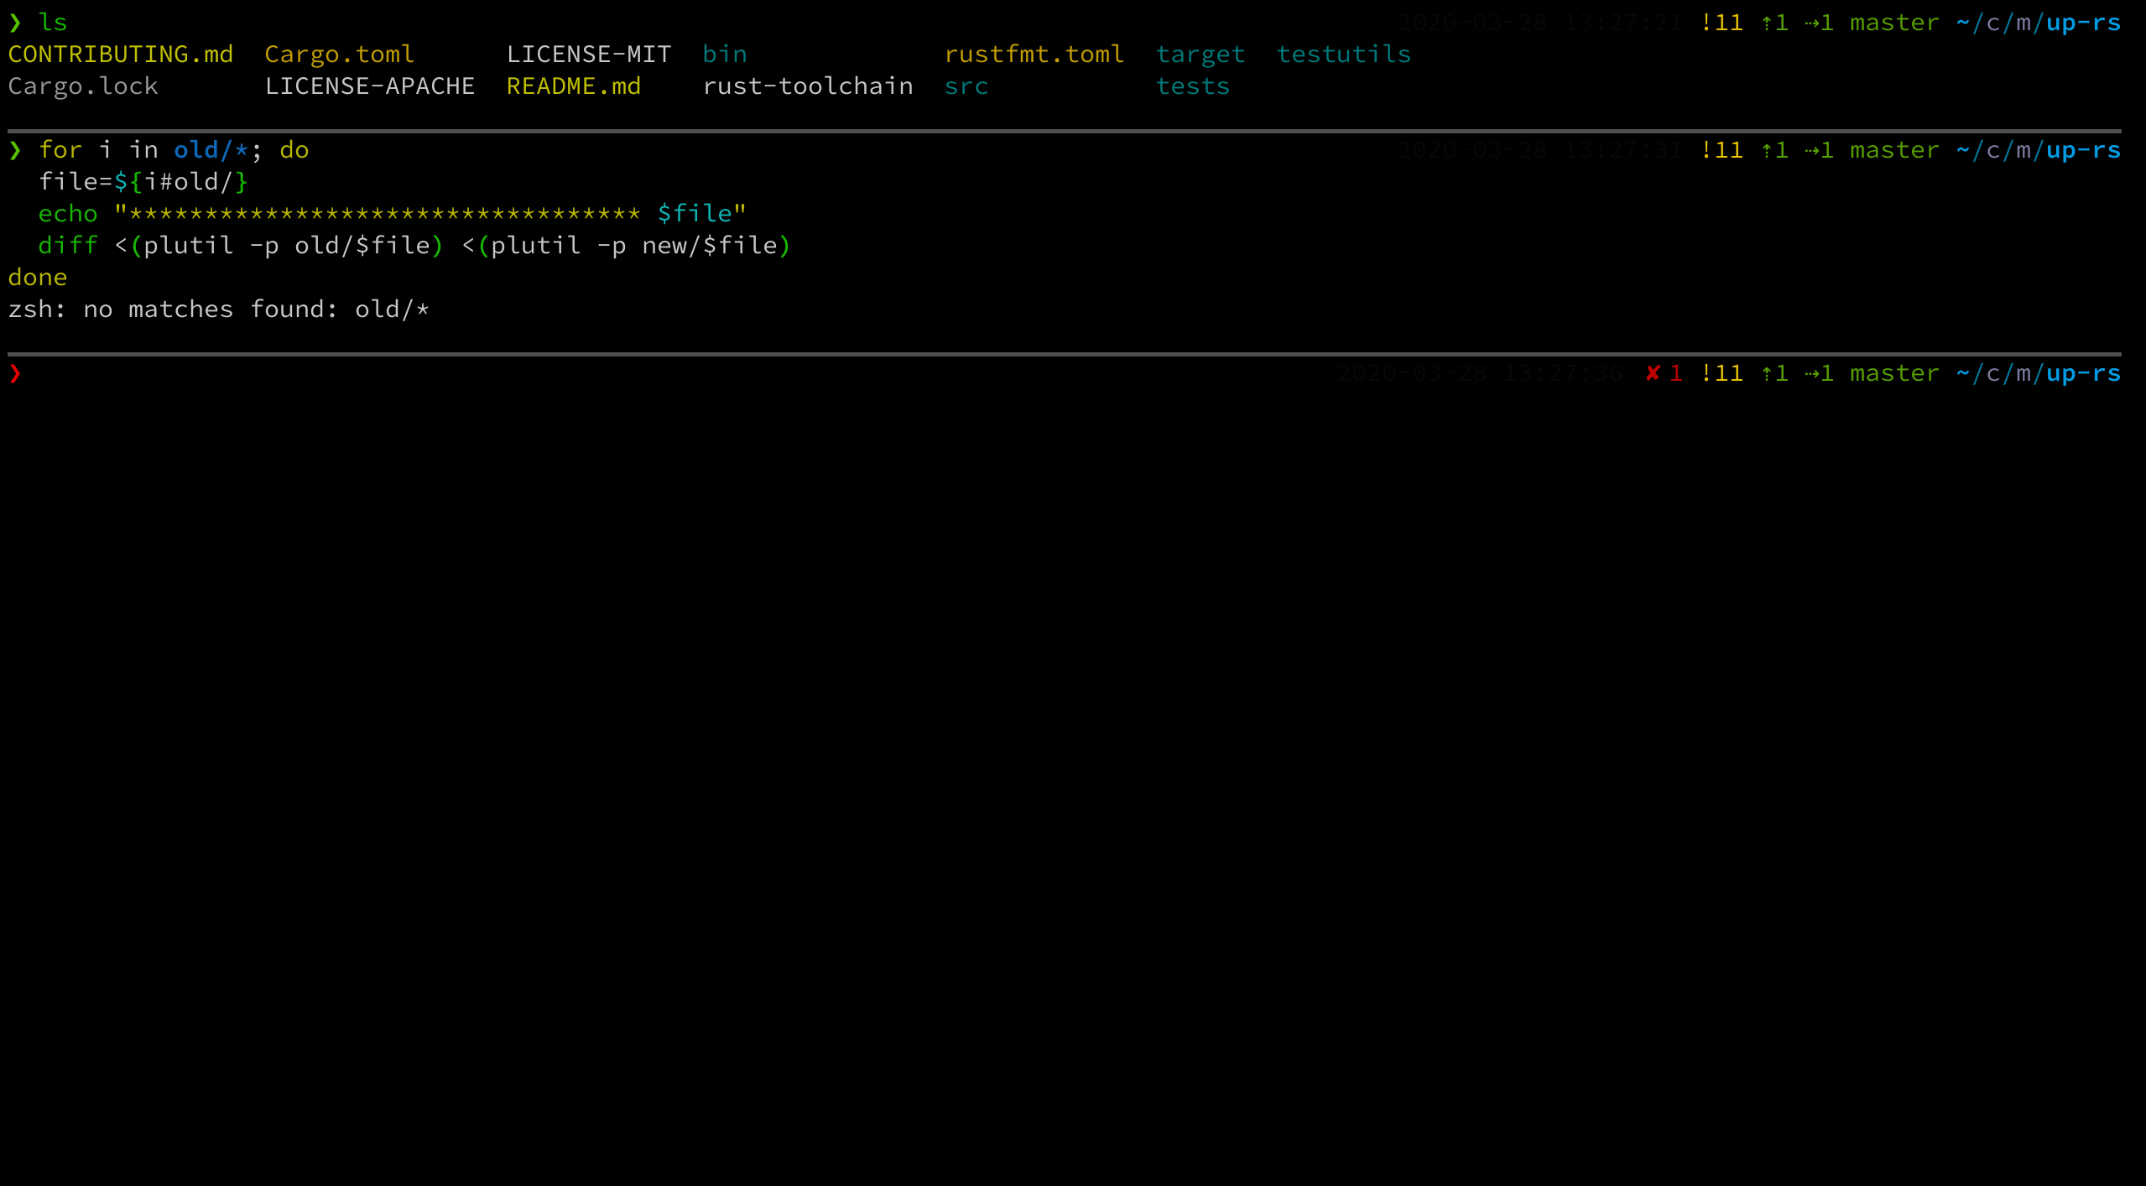Image resolution: width=2146 pixels, height=1186 pixels.
Task: Click '~/c/m/up-rs' on the for-loop prompt line
Action: pyautogui.click(x=2039, y=150)
